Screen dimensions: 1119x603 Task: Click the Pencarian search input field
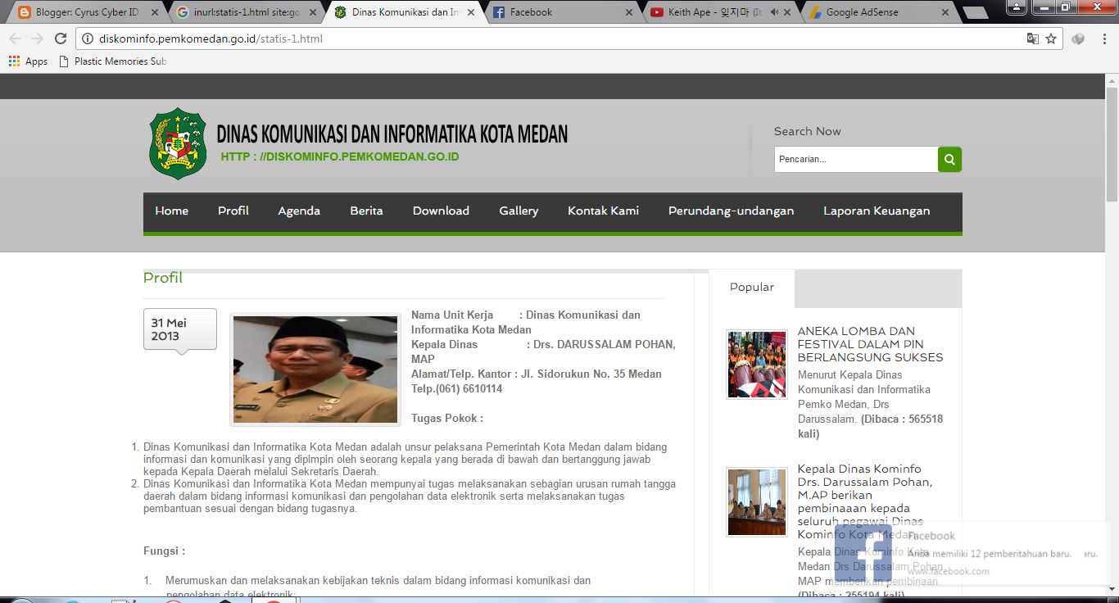(856, 160)
